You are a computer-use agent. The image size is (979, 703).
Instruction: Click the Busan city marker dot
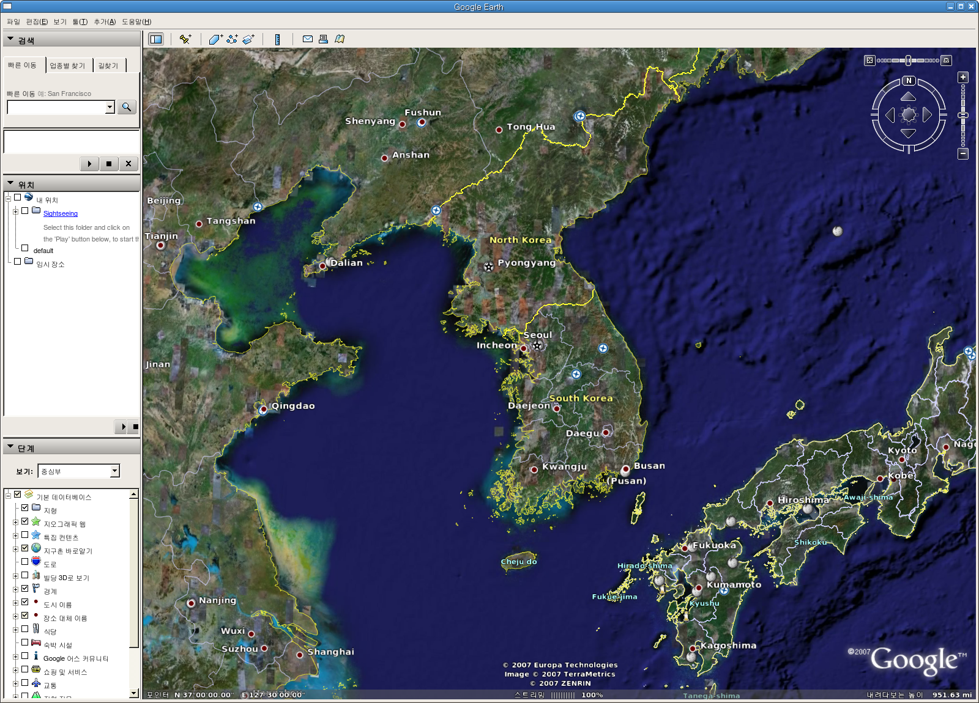pyautogui.click(x=625, y=470)
